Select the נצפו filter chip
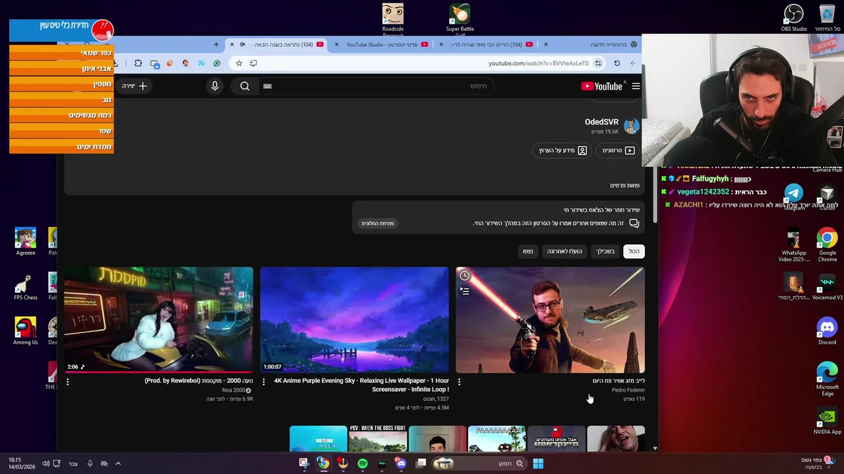844x474 pixels. tap(527, 251)
